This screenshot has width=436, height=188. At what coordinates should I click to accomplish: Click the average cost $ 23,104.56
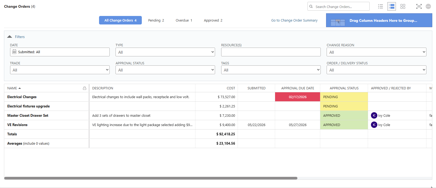coord(226,143)
